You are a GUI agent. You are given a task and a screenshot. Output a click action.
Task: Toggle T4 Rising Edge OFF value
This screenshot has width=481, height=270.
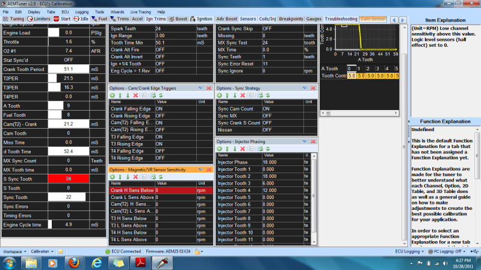(175, 158)
